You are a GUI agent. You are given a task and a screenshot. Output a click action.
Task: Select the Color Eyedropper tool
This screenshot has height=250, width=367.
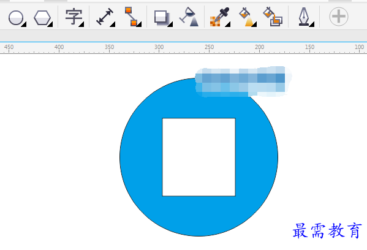(219, 17)
